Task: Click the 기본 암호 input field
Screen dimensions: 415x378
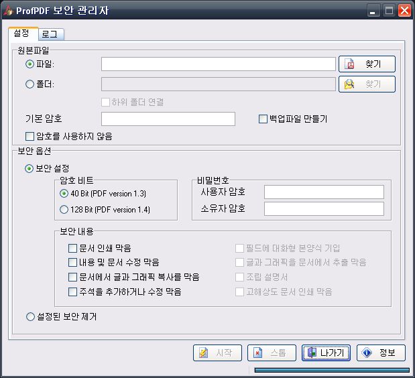Action: pos(168,119)
